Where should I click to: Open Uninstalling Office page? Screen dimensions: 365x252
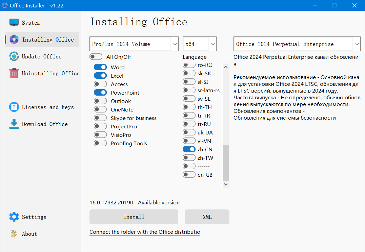(x=42, y=73)
